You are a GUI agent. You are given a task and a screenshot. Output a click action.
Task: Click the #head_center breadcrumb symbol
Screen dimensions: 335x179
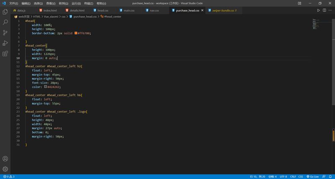tap(113, 17)
